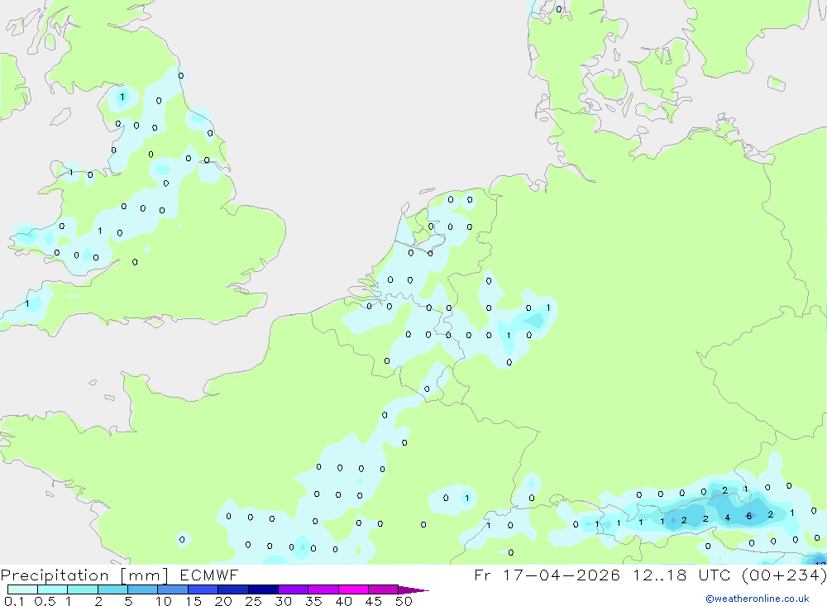Click the '35' legend scale label
Viewport: 827px width, 606px height.
313,601
